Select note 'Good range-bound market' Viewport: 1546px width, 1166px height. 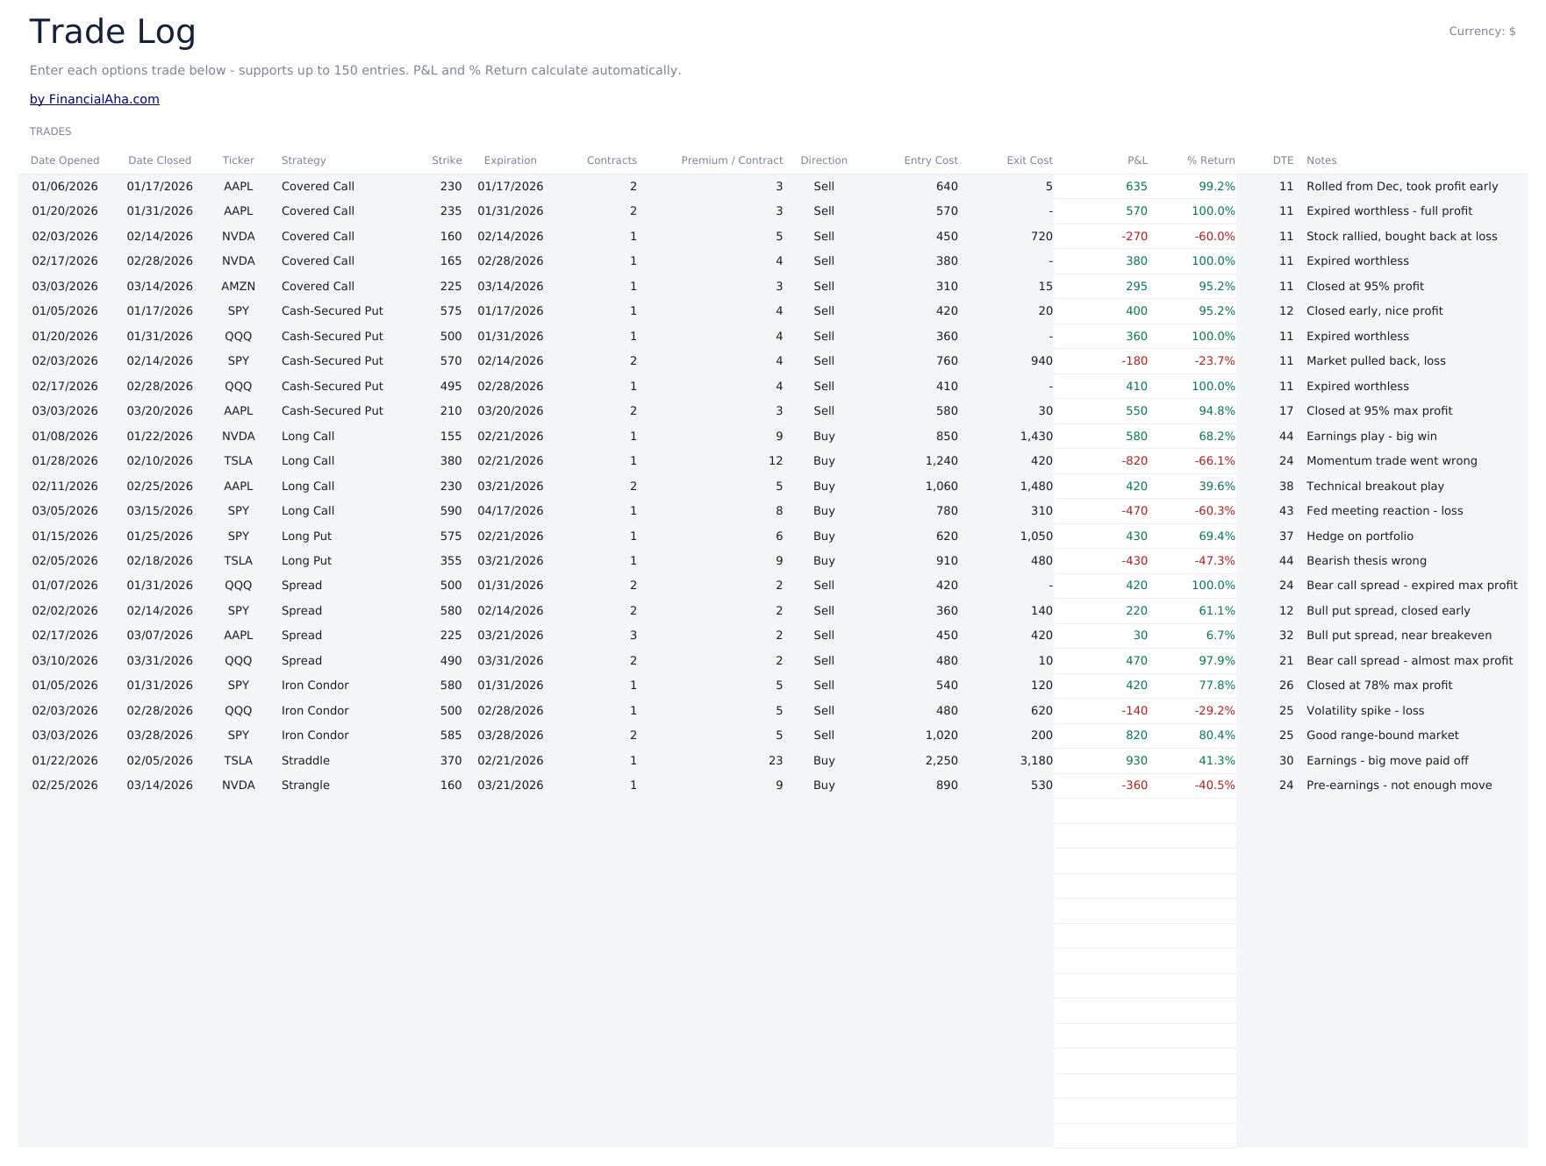point(1383,736)
